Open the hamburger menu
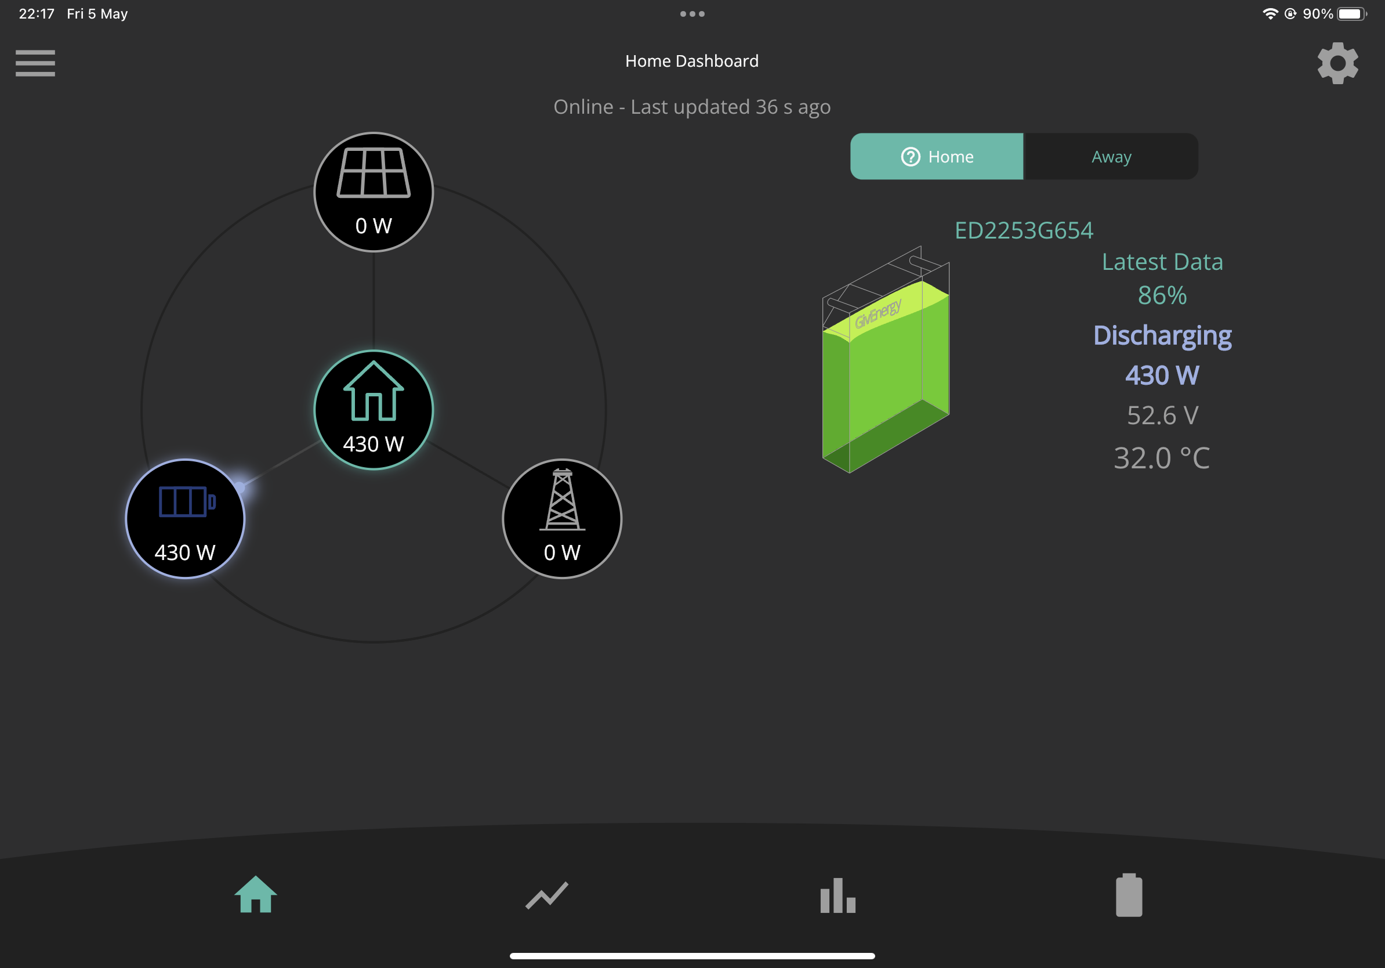 pyautogui.click(x=35, y=63)
